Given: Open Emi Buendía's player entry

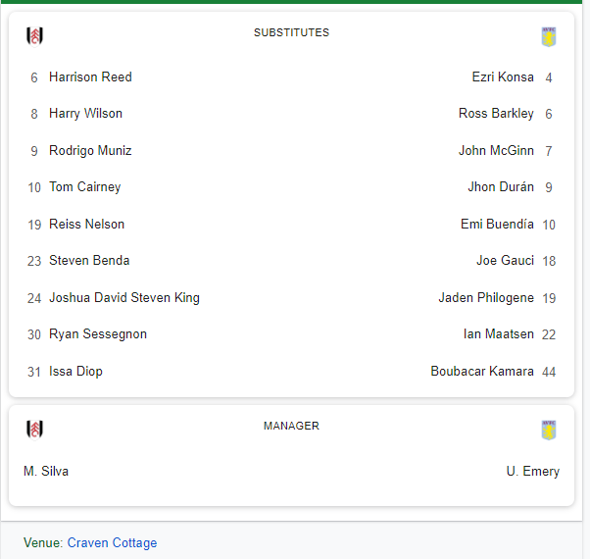Looking at the screenshot, I should [497, 225].
